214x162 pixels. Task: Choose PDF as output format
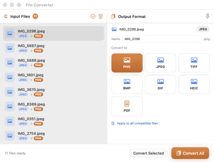(127, 106)
